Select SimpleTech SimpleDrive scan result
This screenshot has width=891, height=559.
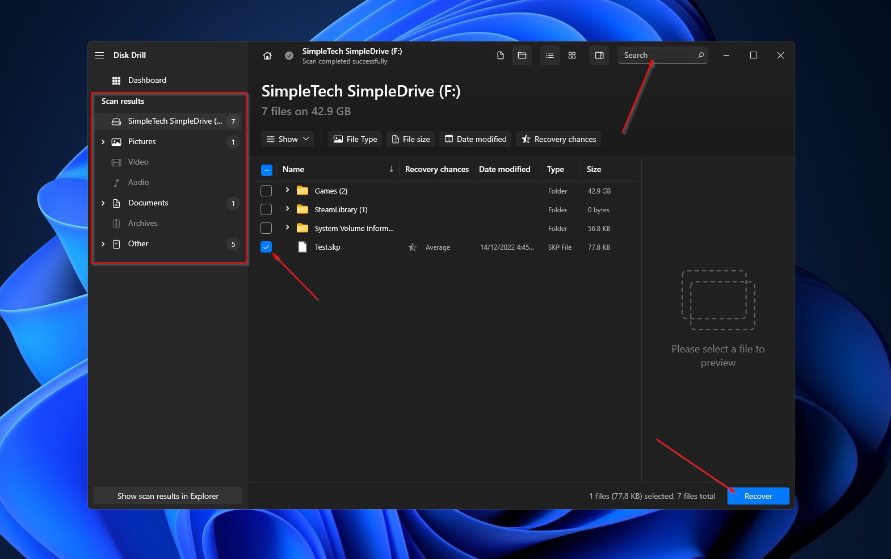(x=167, y=121)
